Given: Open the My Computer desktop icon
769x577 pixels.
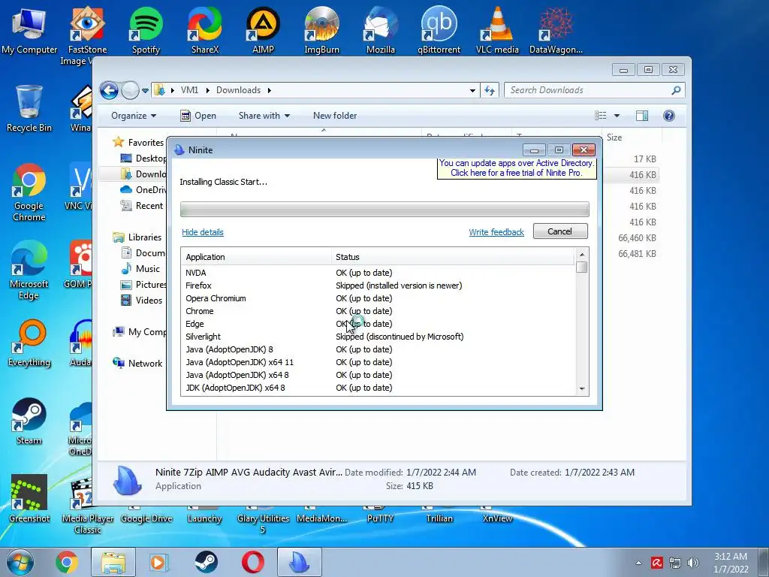Looking at the screenshot, I should (x=29, y=30).
